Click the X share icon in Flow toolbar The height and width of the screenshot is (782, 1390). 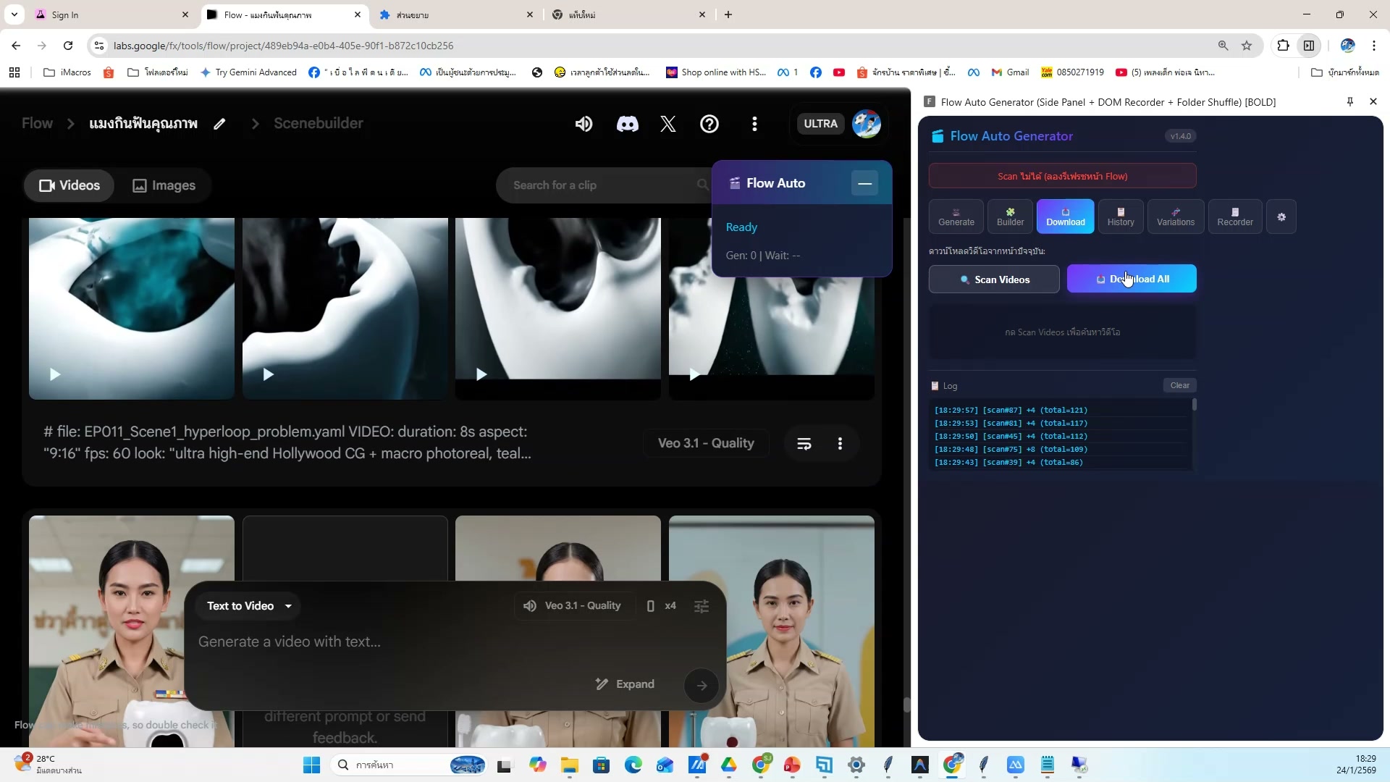[x=667, y=124]
